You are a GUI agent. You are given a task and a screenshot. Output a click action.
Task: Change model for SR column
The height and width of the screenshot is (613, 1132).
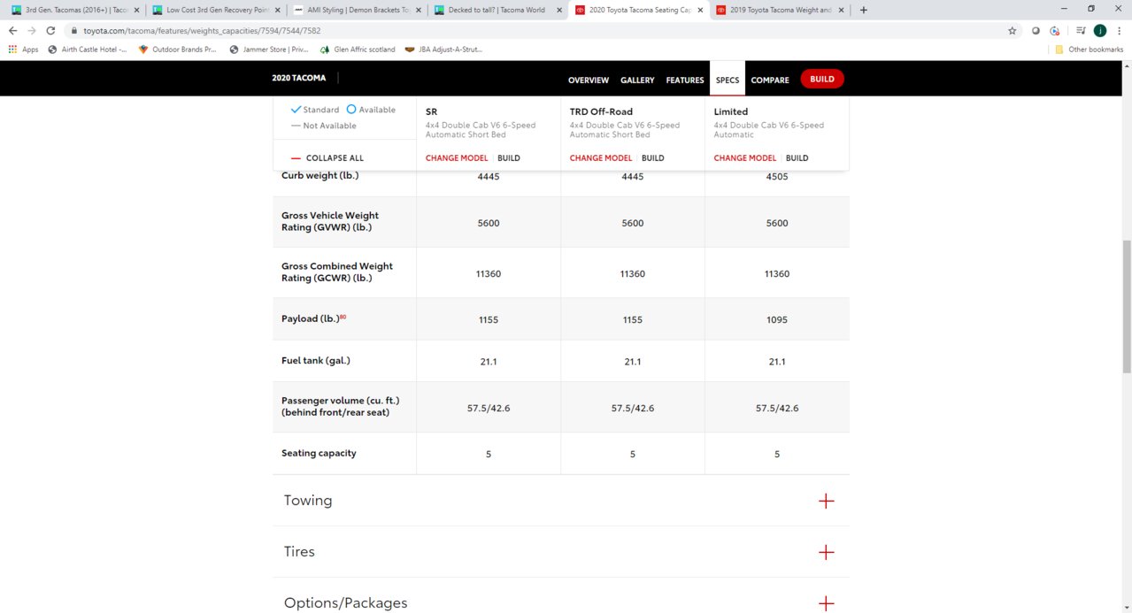[x=457, y=158]
